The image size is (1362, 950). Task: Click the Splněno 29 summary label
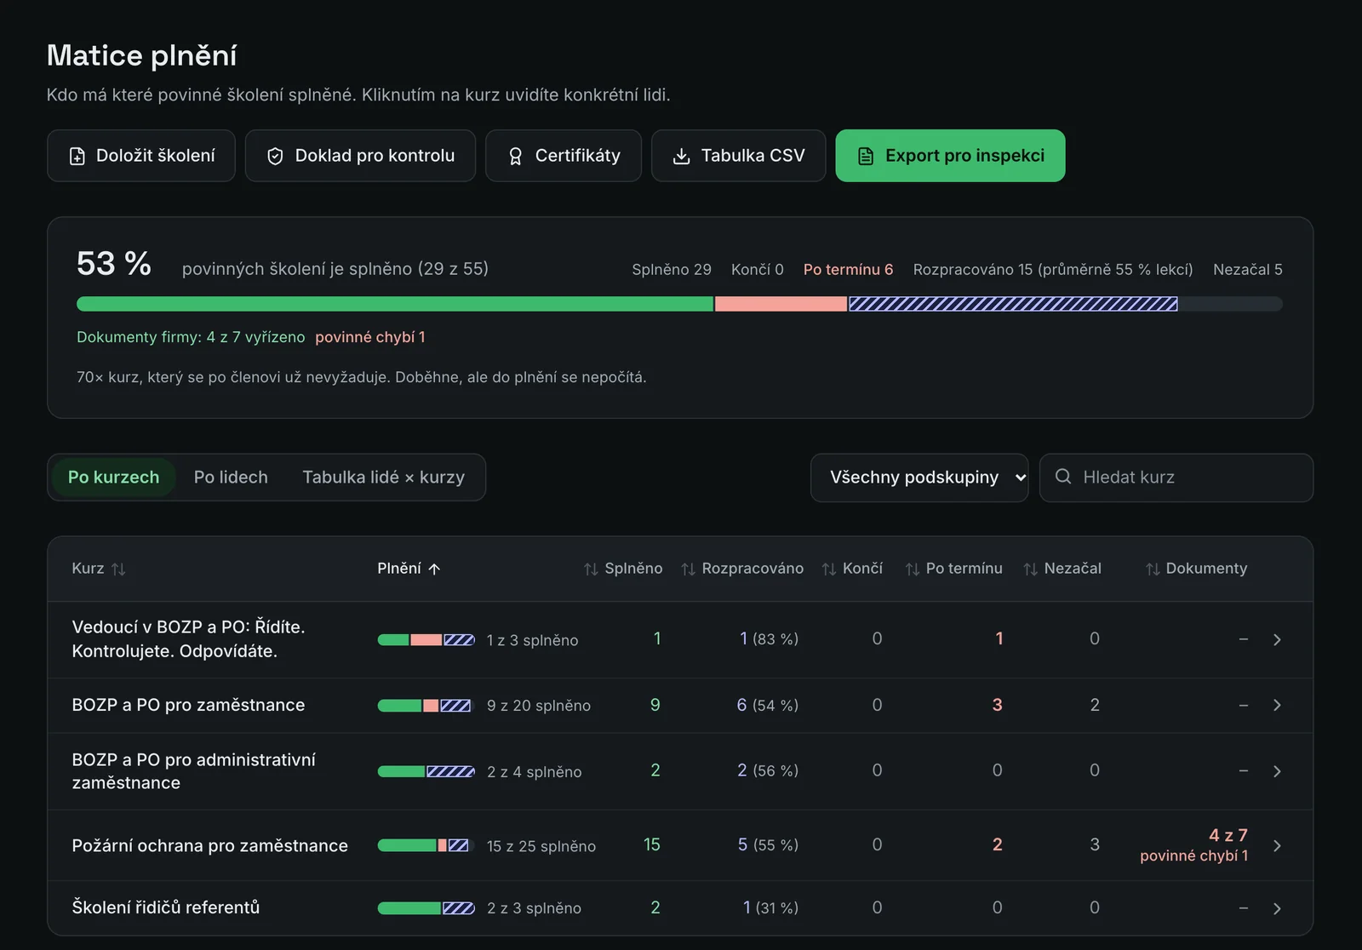click(672, 270)
